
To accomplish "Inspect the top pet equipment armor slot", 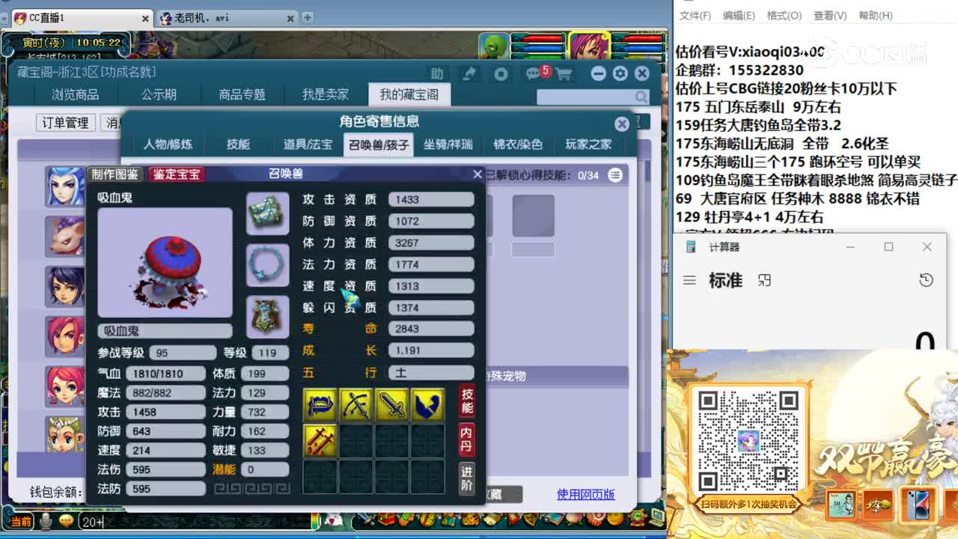I will click(x=267, y=213).
